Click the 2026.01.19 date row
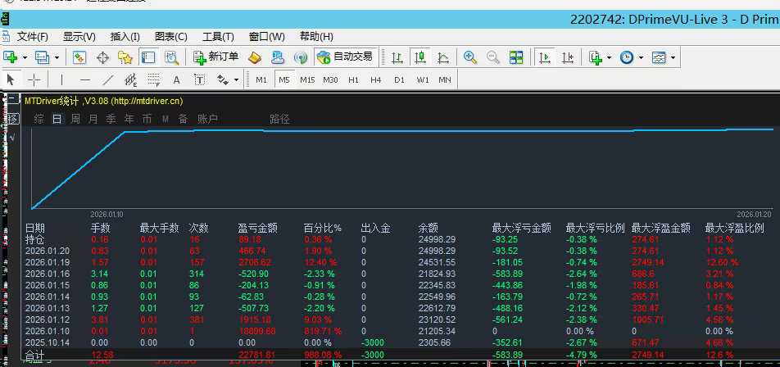 (x=48, y=262)
